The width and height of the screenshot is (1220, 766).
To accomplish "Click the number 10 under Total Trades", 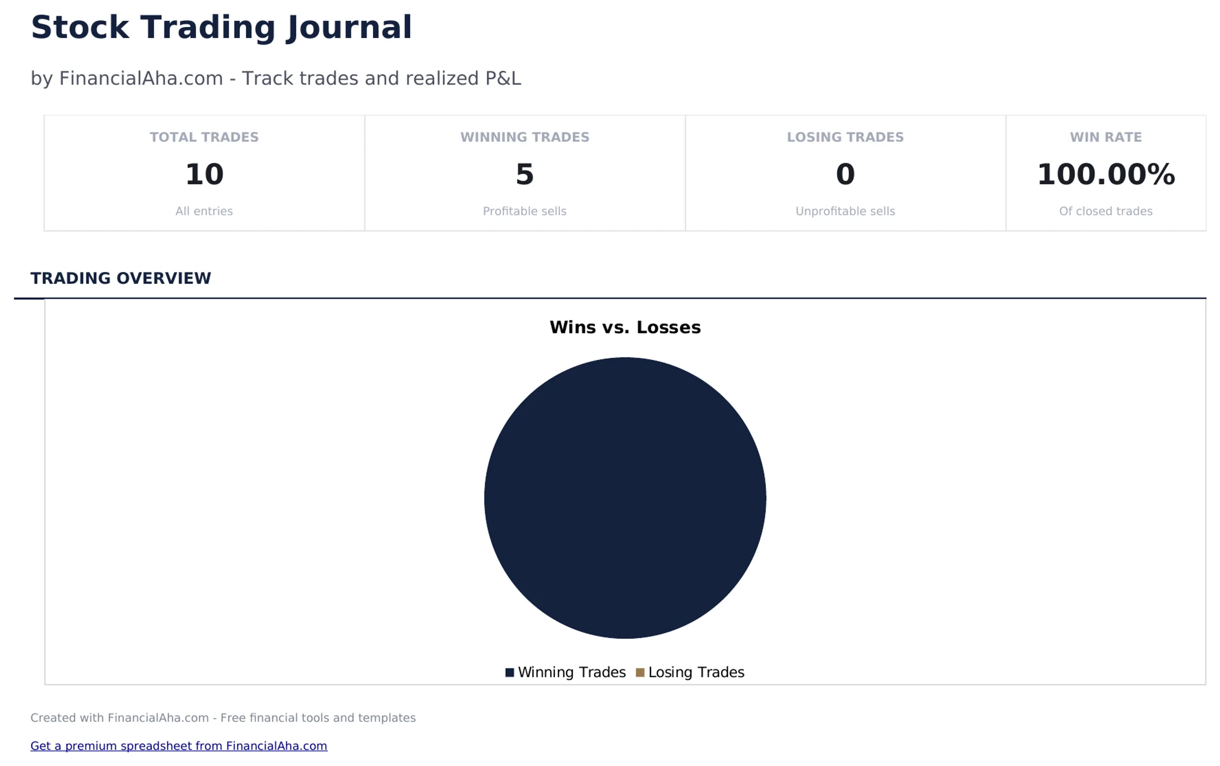I will (204, 174).
